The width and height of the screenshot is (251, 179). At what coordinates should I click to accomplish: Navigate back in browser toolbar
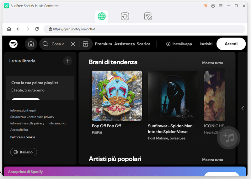(18, 29)
